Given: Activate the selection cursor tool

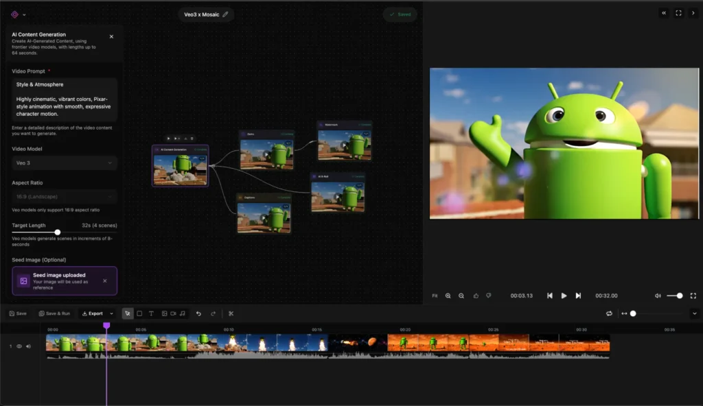Looking at the screenshot, I should pos(127,313).
